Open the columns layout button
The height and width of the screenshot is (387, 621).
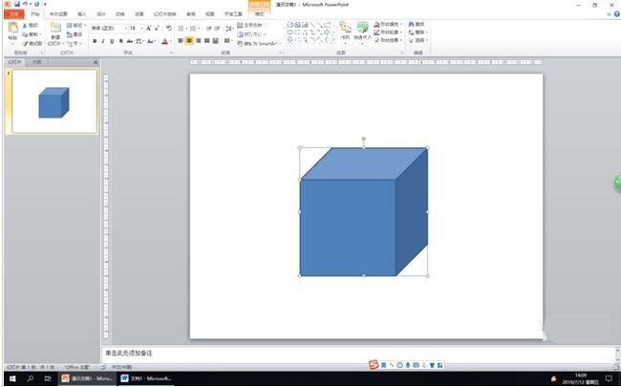pos(227,41)
